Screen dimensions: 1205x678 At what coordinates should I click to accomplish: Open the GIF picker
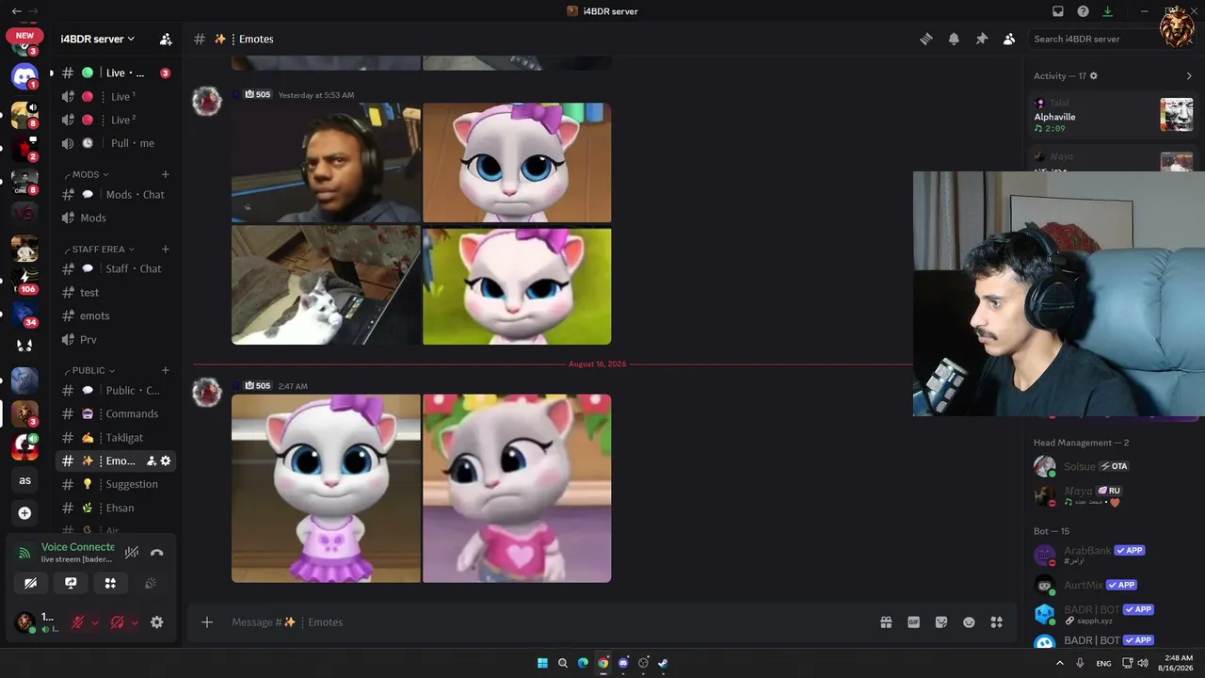913,621
